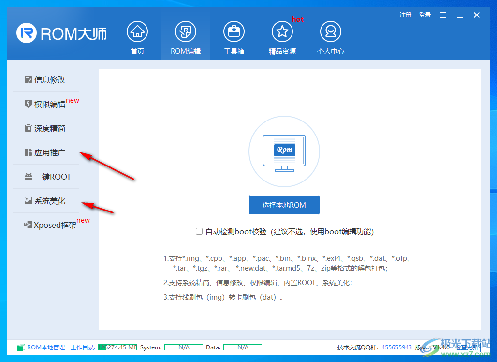The width and height of the screenshot is (497, 362).
Task: Select the 信息修改 edit icon
Action: (28, 80)
